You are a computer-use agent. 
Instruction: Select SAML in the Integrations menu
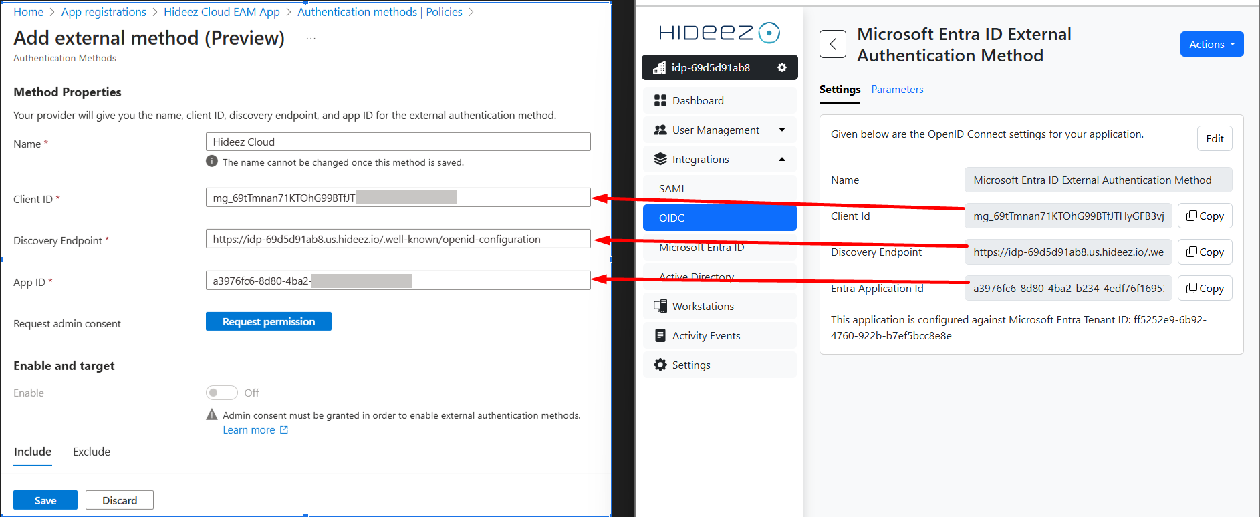point(672,188)
